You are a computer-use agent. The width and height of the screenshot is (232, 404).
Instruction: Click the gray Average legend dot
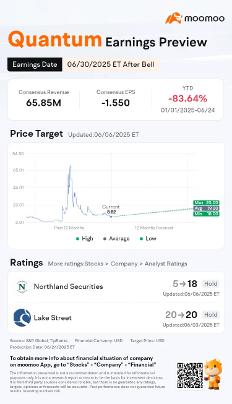(105, 239)
